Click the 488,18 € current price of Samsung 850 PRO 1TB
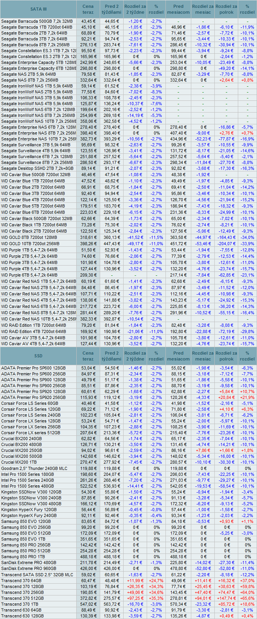Screen dimensions: 257x619 coord(88,557)
